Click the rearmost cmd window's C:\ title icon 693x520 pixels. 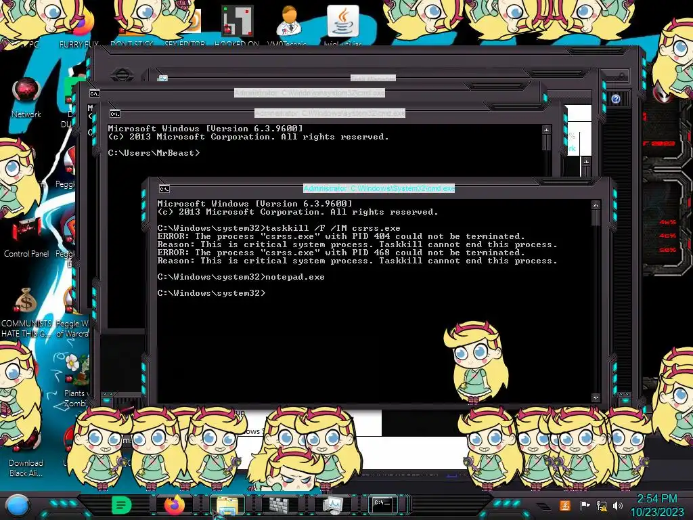point(95,93)
